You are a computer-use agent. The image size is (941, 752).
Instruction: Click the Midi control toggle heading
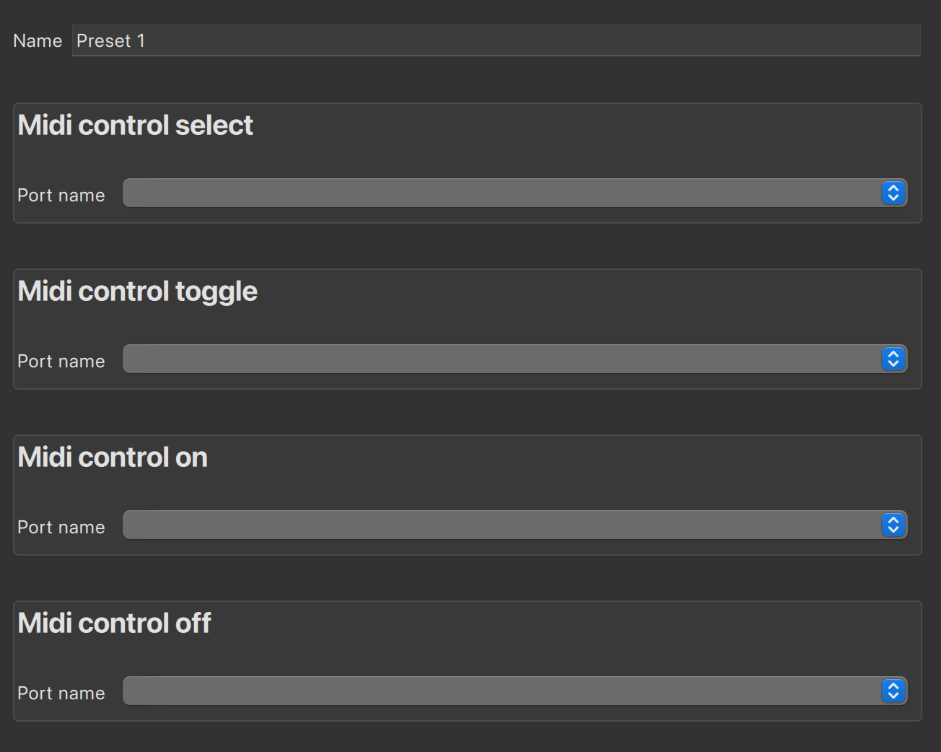click(x=137, y=292)
